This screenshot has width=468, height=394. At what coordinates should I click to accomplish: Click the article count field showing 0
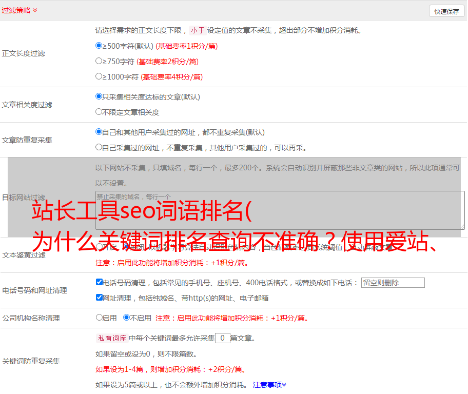222,338
